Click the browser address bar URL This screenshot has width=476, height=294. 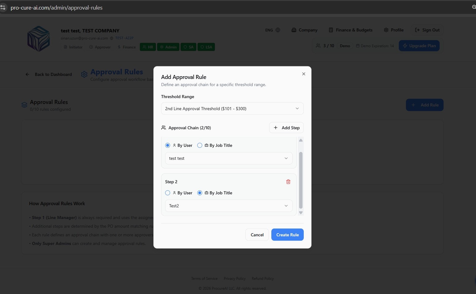(x=56, y=8)
